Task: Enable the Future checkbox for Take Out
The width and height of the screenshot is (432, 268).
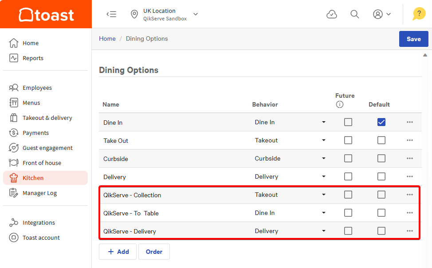Action: click(348, 140)
